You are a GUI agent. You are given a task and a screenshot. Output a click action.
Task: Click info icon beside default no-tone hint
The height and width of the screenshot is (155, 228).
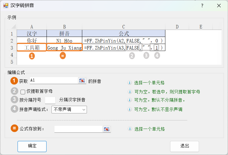click(130, 110)
